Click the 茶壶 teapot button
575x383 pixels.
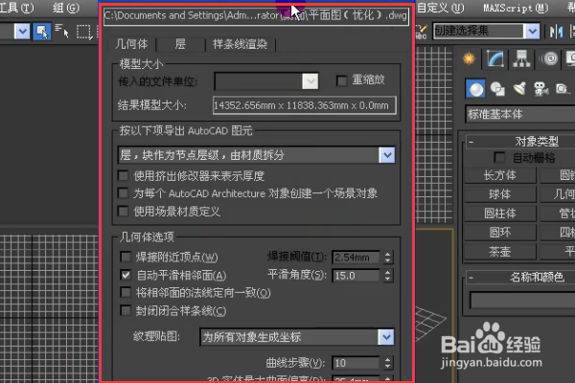coord(500,252)
